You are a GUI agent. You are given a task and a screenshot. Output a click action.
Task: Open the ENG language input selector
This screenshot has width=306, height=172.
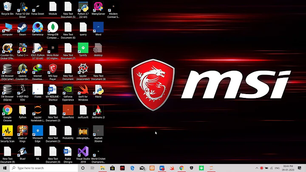click(x=277, y=168)
